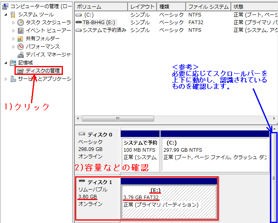Select the E: FAT32 partition on Disk 1
The width and height of the screenshot is (278, 223).
(x=169, y=201)
